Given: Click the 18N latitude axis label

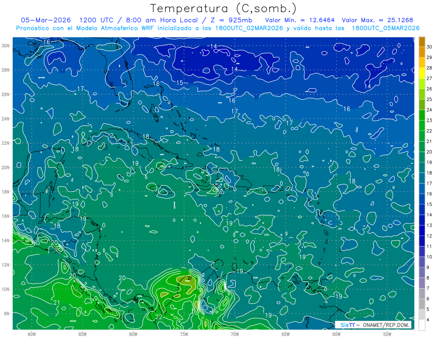Looking at the screenshot, I should [5, 192].
